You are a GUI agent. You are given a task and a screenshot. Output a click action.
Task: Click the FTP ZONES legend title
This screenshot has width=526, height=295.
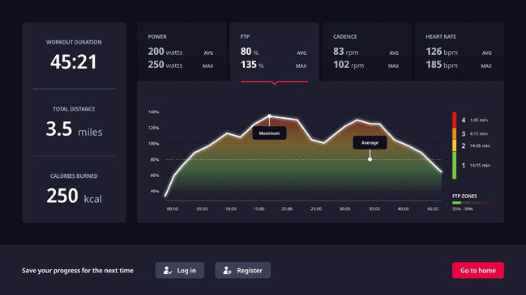(x=464, y=196)
